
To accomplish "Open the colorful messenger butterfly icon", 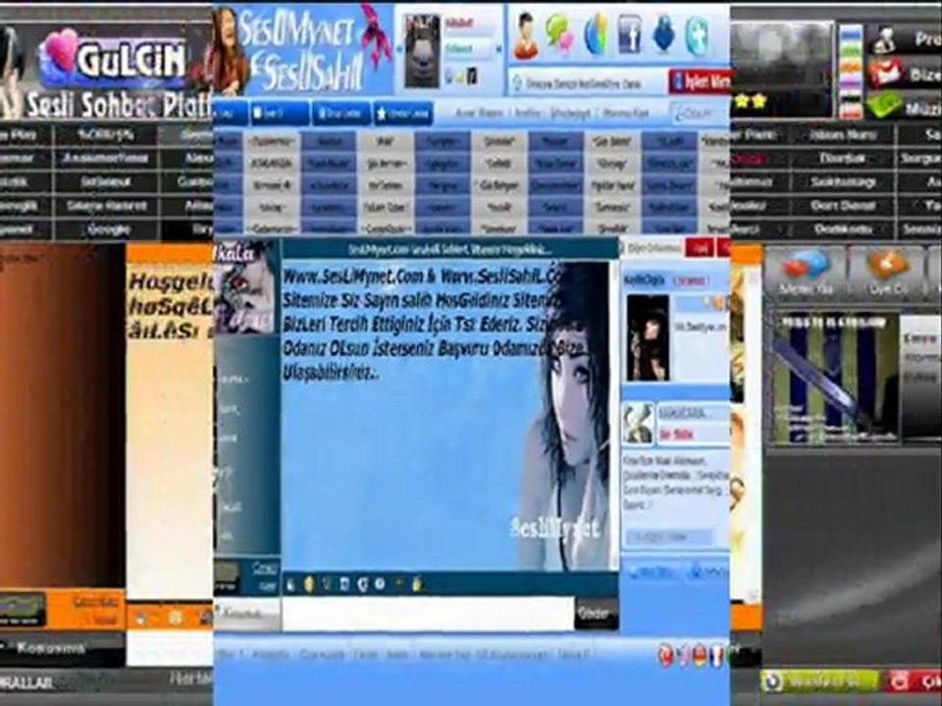I will pos(596,35).
